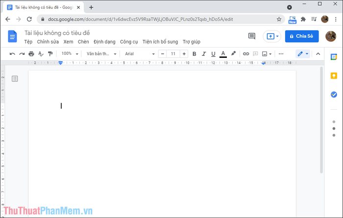The height and width of the screenshot is (218, 343).
Task: Open the Định dạng menu
Action: (x=104, y=42)
